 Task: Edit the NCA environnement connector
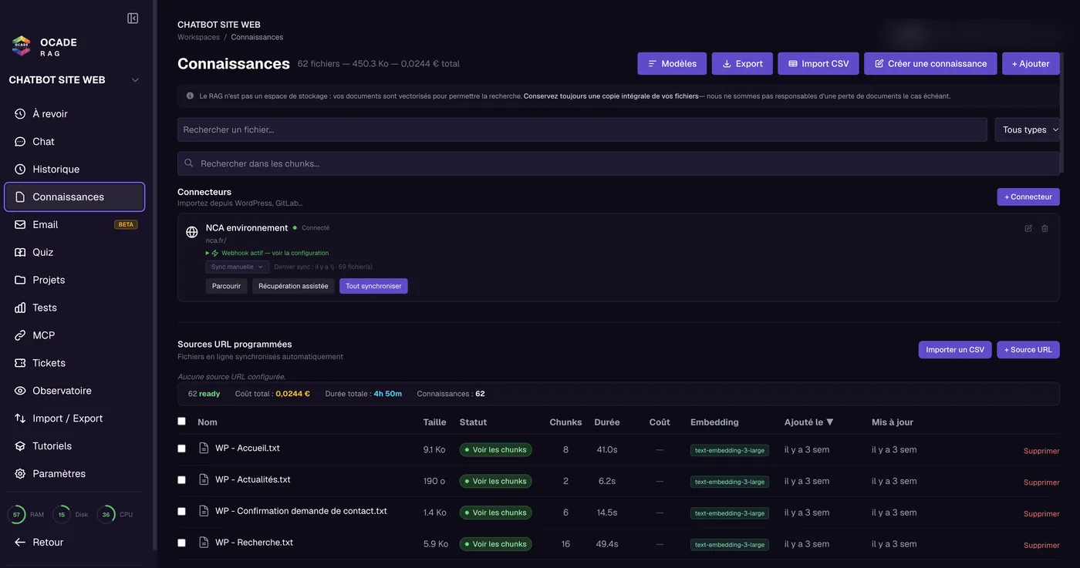(1028, 228)
